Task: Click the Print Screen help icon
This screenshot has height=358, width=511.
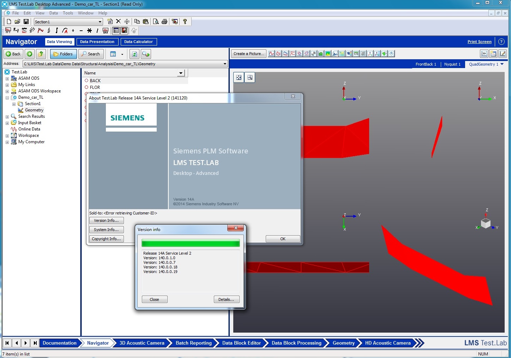Action: (x=501, y=42)
